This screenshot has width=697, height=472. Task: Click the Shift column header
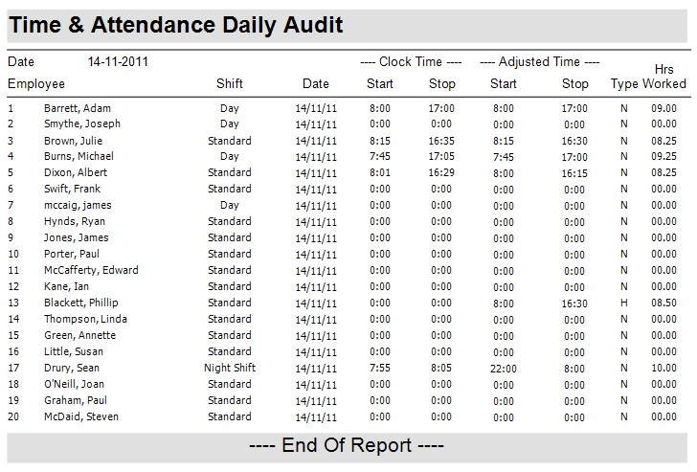[230, 83]
